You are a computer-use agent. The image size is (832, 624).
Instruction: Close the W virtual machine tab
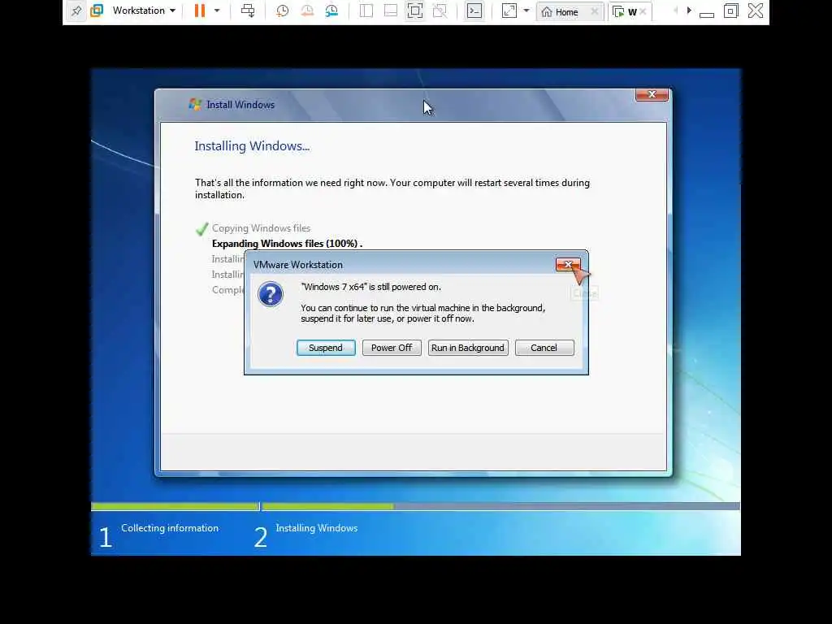643,11
